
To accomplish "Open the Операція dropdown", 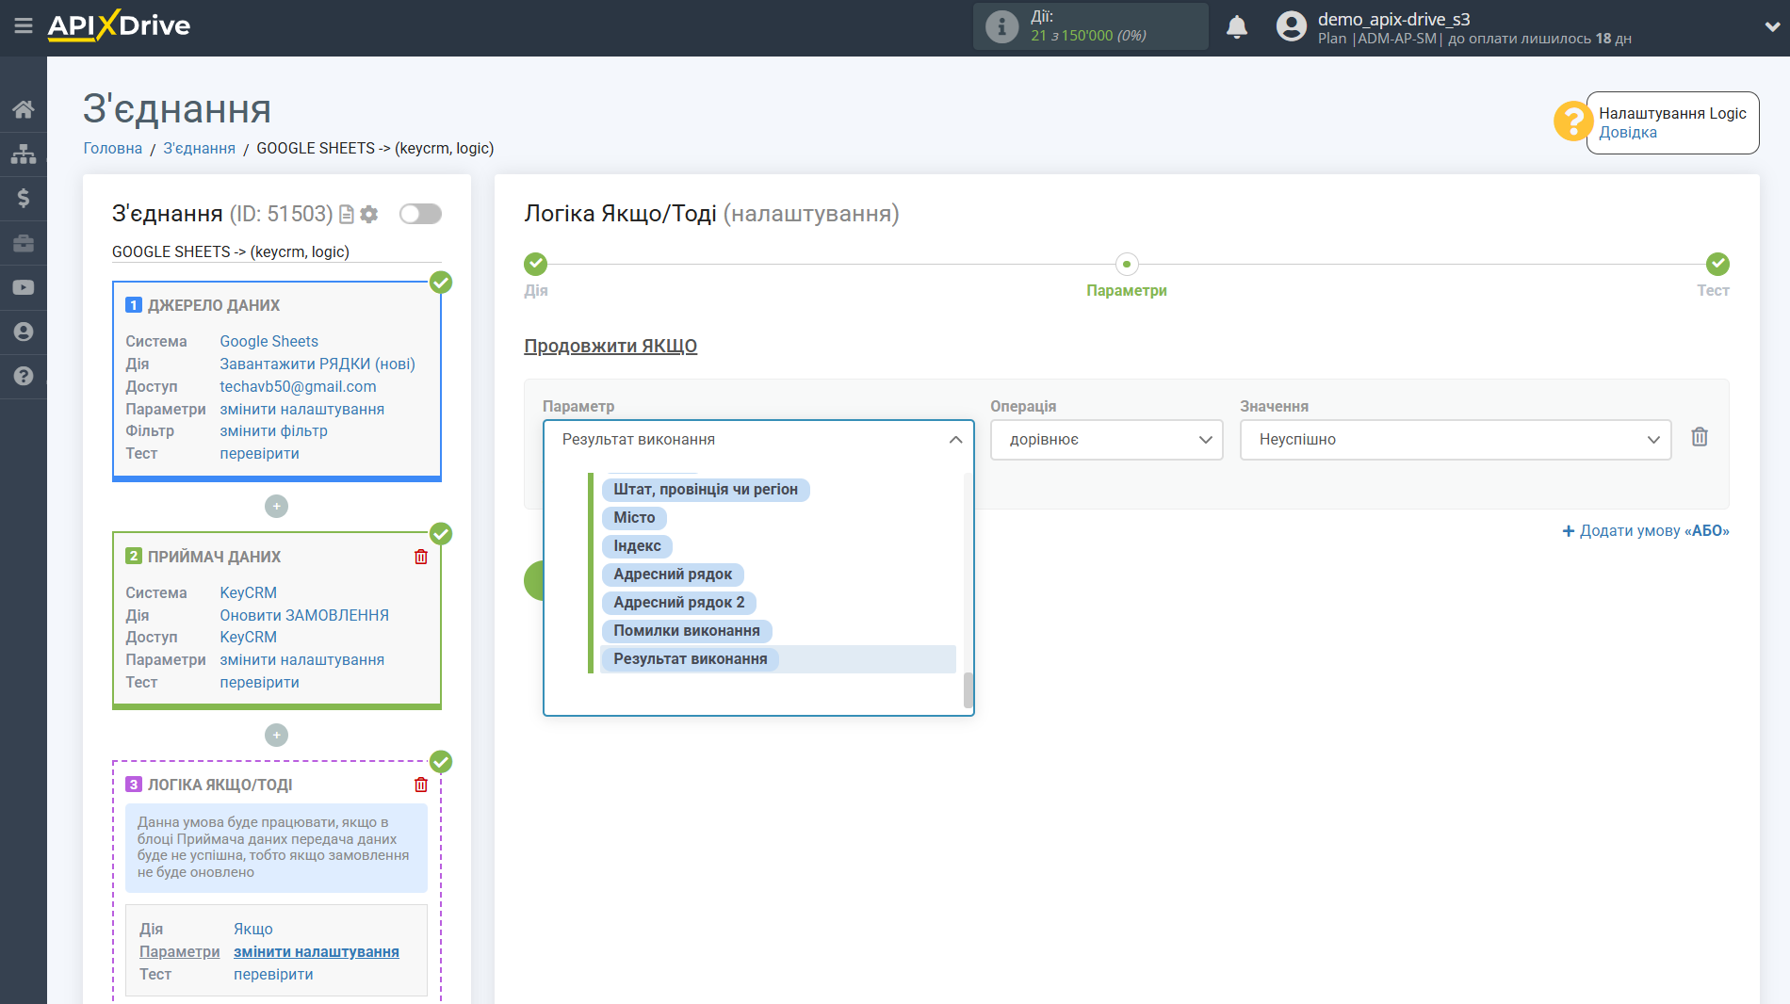I will click(1106, 440).
